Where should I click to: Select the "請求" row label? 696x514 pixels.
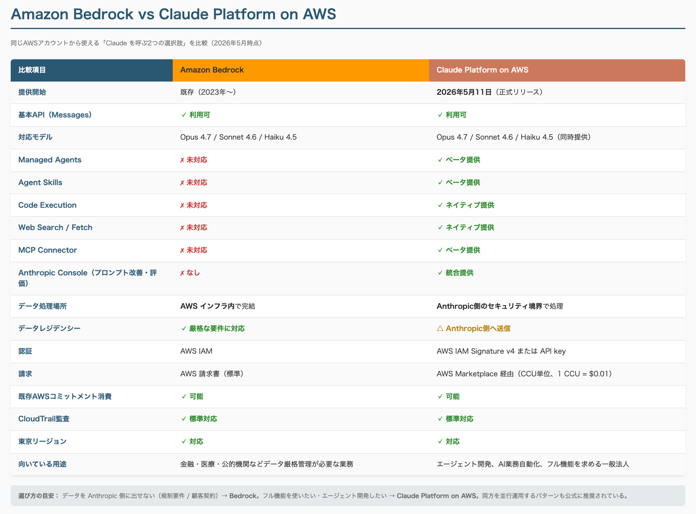25,374
